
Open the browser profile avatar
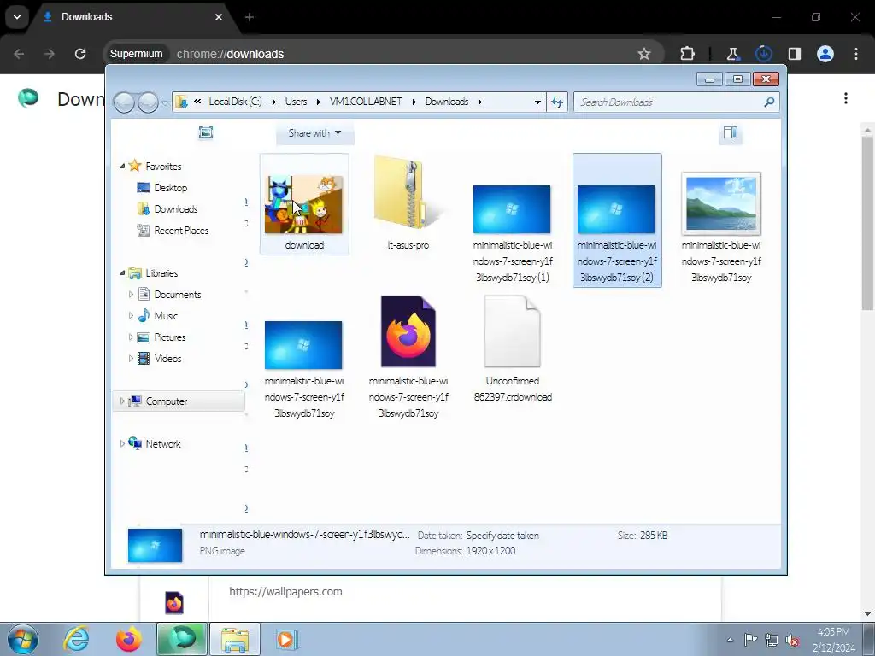coord(825,54)
